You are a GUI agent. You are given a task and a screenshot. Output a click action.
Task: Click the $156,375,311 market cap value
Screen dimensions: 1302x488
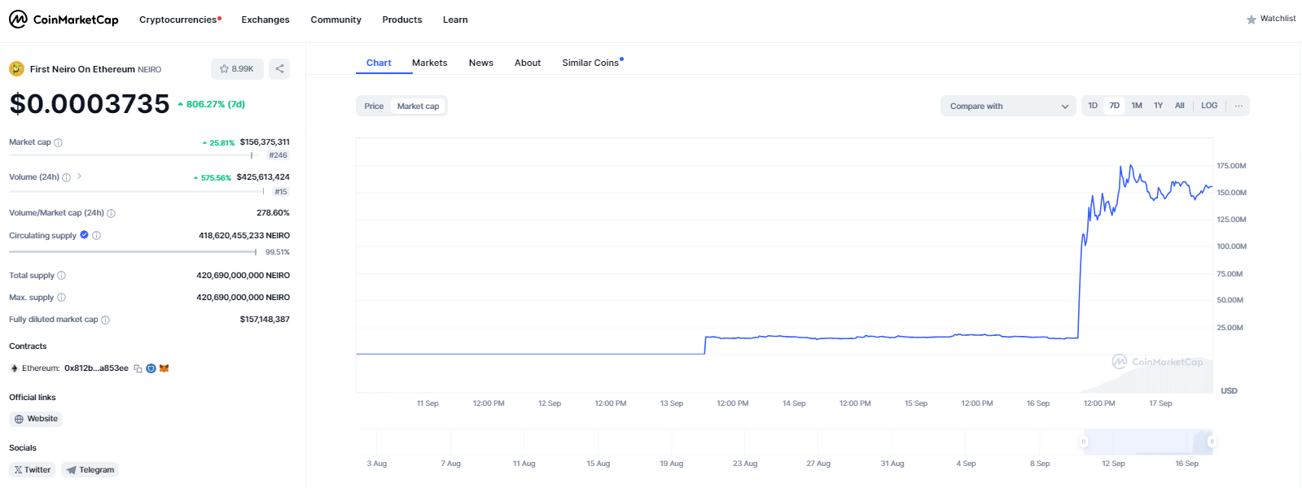pos(265,142)
